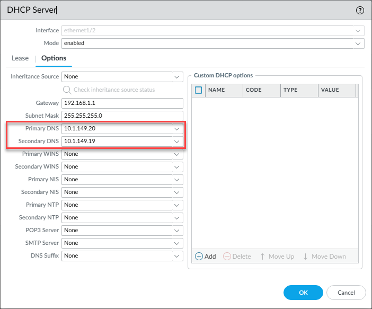Viewport: 372px width, 309px height.
Task: Expand the Secondary DNS dropdown arrow
Action: (x=176, y=142)
